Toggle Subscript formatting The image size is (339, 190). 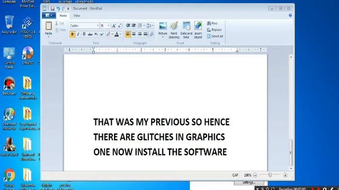[96, 34]
